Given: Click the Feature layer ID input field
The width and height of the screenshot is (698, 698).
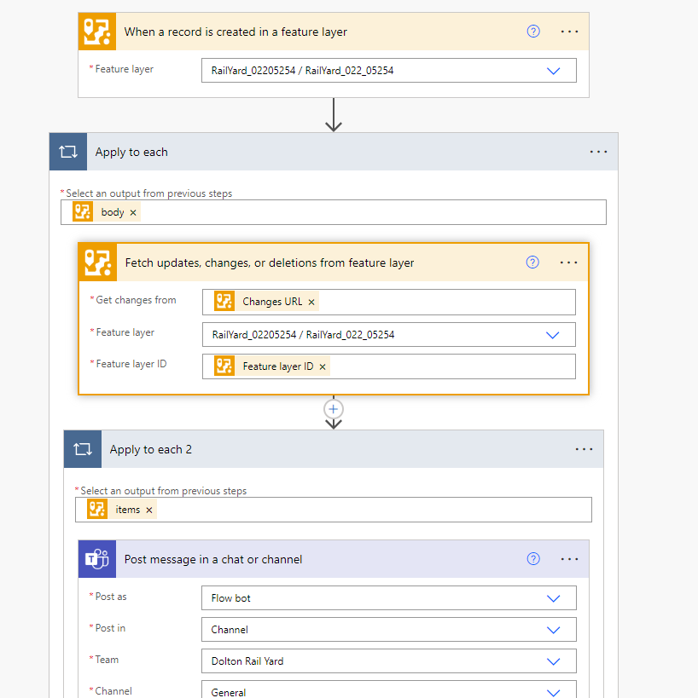Looking at the screenshot, I should (x=389, y=366).
